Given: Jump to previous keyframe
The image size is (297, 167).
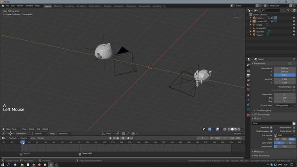Looking at the screenshot, I should pos(118,138).
